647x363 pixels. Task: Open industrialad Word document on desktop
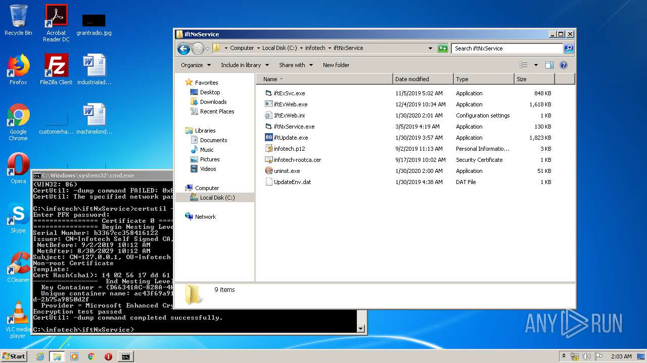coord(94,70)
